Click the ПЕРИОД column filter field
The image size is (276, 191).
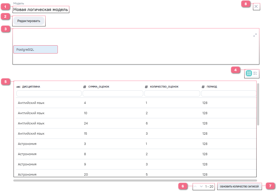pyautogui.click(x=228, y=94)
